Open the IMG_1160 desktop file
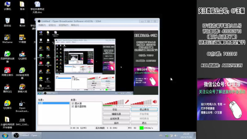This screenshot has width=247, height=139. point(22,122)
